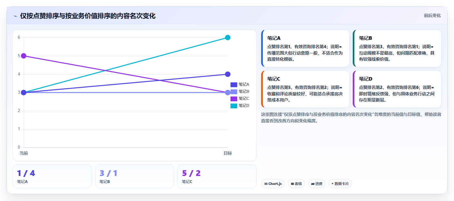Screen dimensions: 454x201
Task: Click y-axis tick label 0
Action: click(x=19, y=147)
